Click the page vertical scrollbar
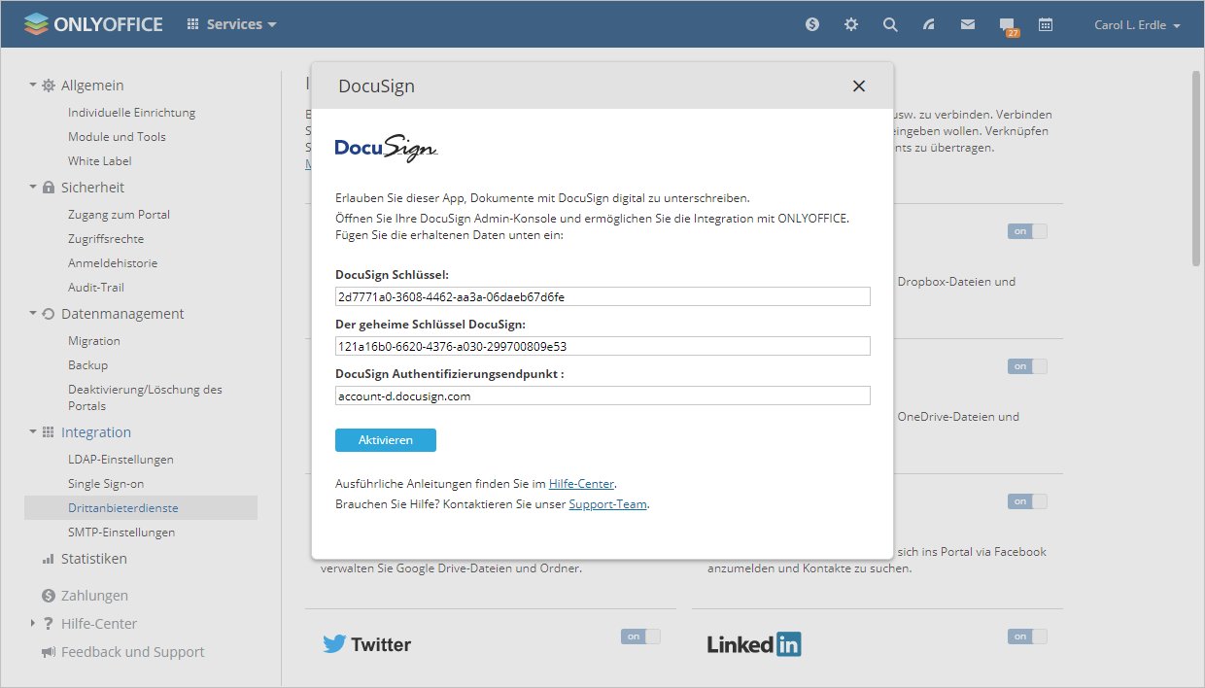This screenshot has width=1205, height=688. [1197, 168]
